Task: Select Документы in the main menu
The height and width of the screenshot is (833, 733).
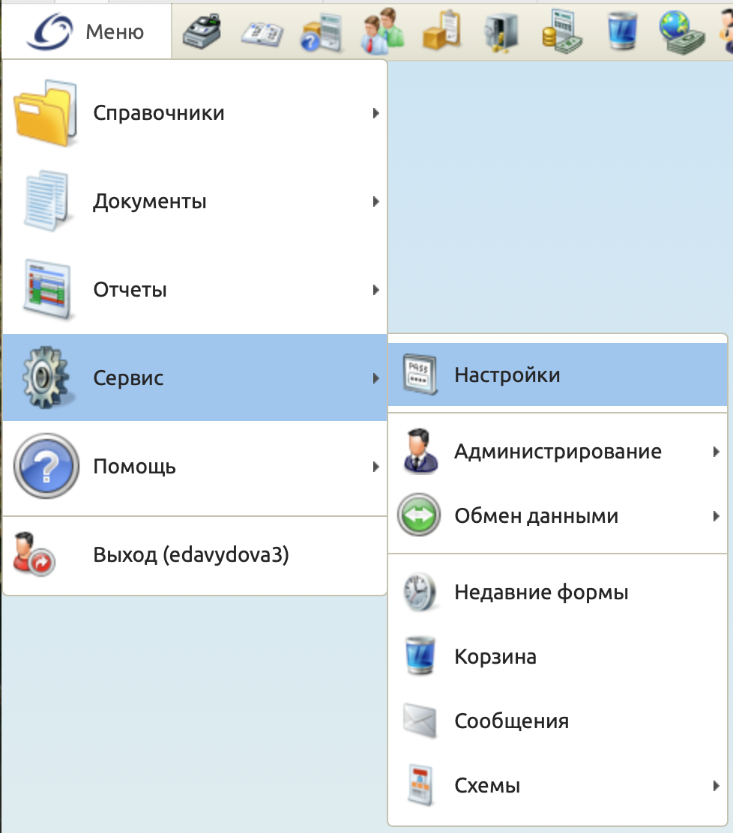Action: tap(150, 202)
